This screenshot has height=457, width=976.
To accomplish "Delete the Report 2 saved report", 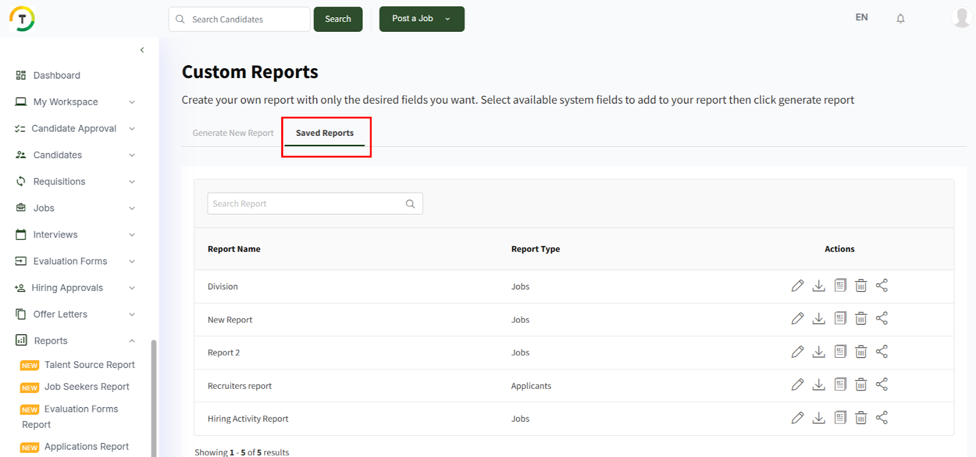I will click(x=861, y=352).
